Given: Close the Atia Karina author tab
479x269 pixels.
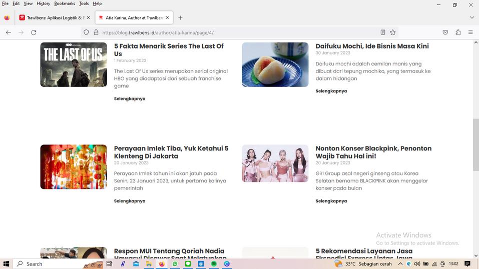Looking at the screenshot, I should [x=167, y=17].
